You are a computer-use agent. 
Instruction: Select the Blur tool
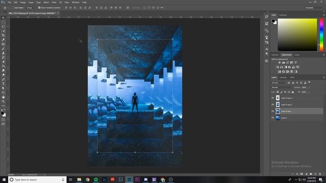(x=3, y=71)
